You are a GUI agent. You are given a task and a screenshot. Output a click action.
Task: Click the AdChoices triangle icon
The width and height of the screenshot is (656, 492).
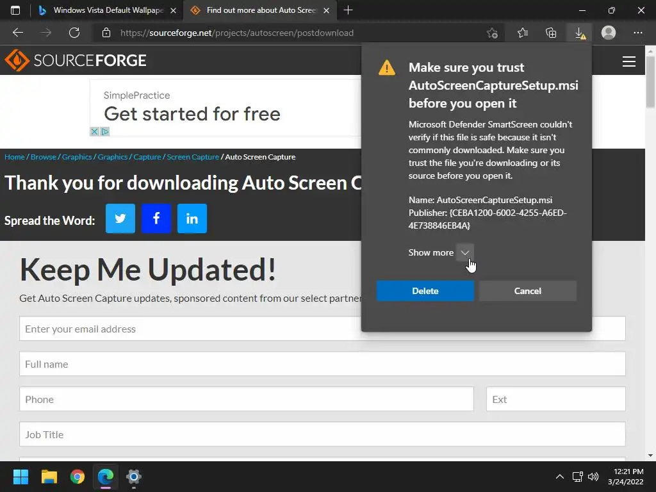105,131
